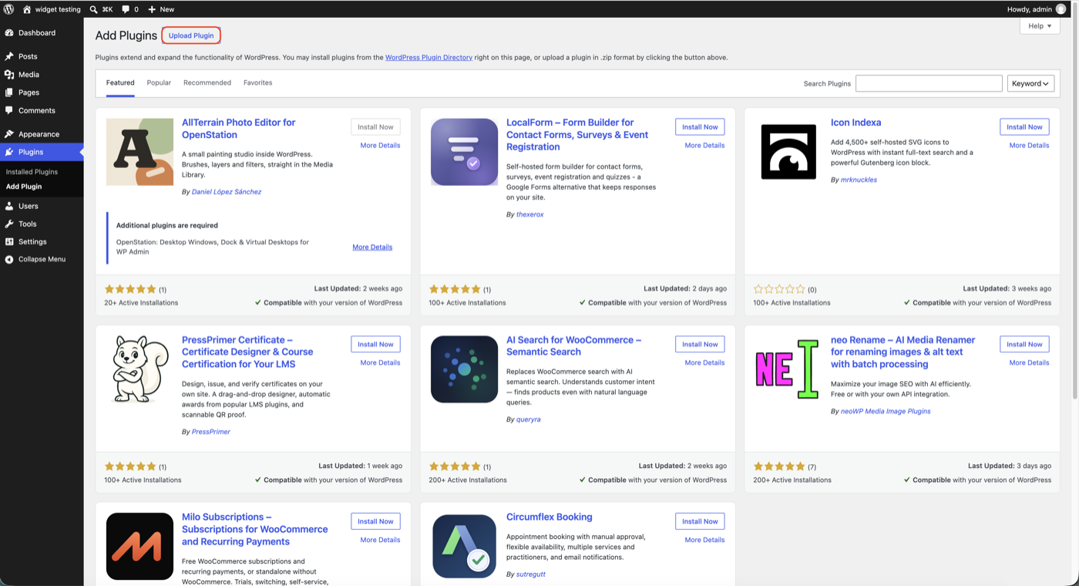
Task: View More Details for Icon Indexa
Action: click(x=1029, y=146)
